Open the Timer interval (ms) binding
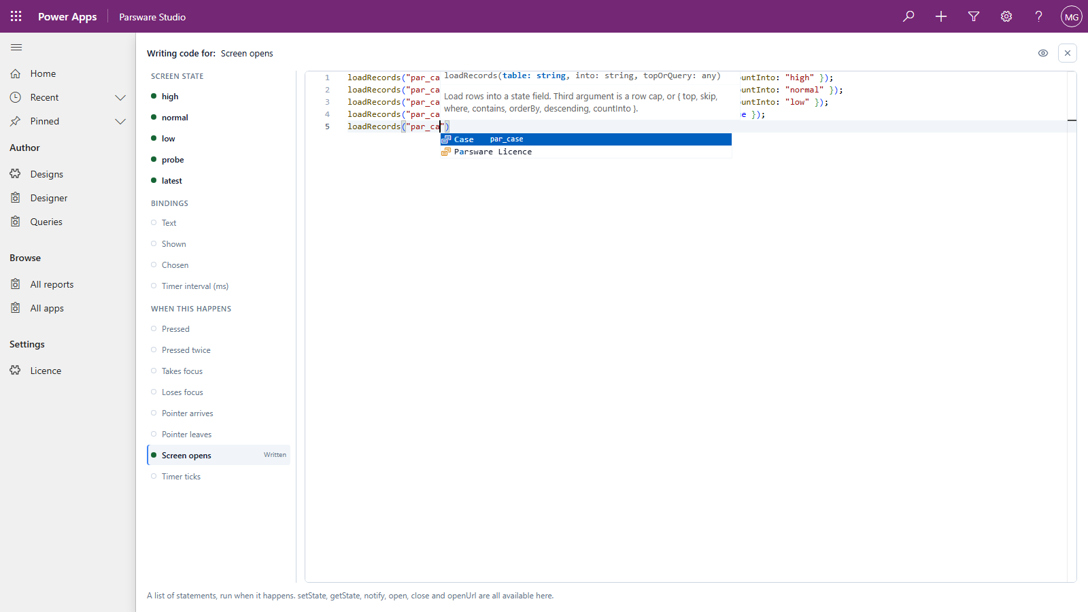This screenshot has width=1088, height=612. click(219, 286)
